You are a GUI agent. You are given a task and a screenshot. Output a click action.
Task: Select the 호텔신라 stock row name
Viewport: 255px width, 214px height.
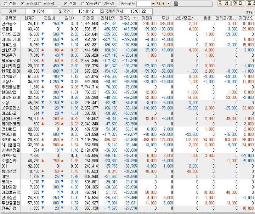9,160
